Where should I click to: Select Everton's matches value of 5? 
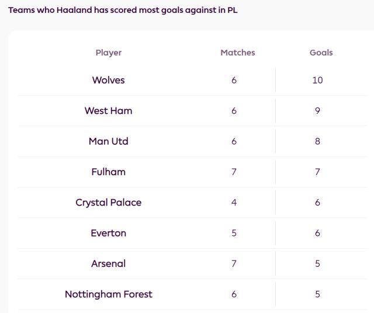tap(234, 233)
